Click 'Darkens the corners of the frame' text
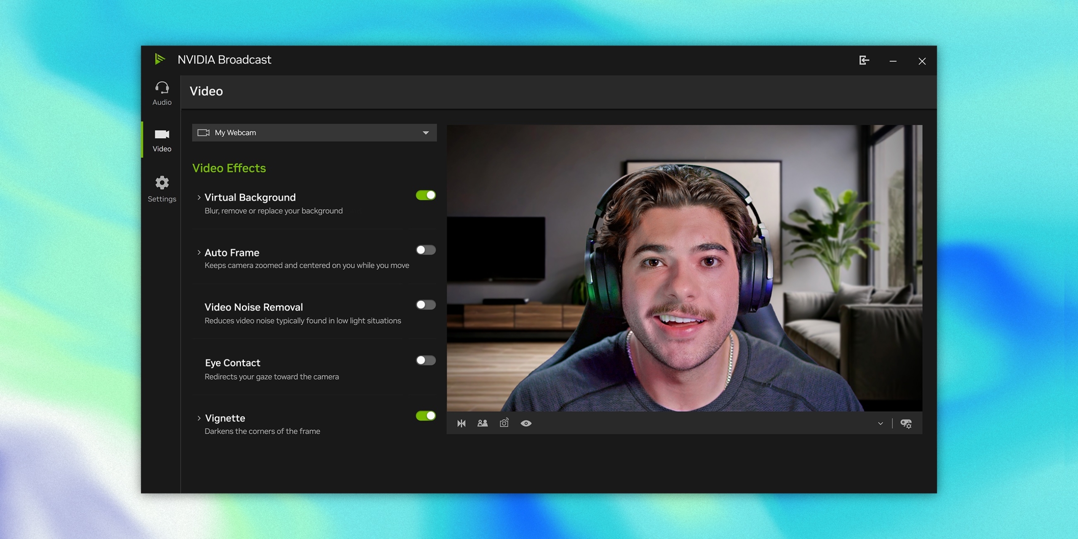This screenshot has width=1078, height=539. click(262, 431)
